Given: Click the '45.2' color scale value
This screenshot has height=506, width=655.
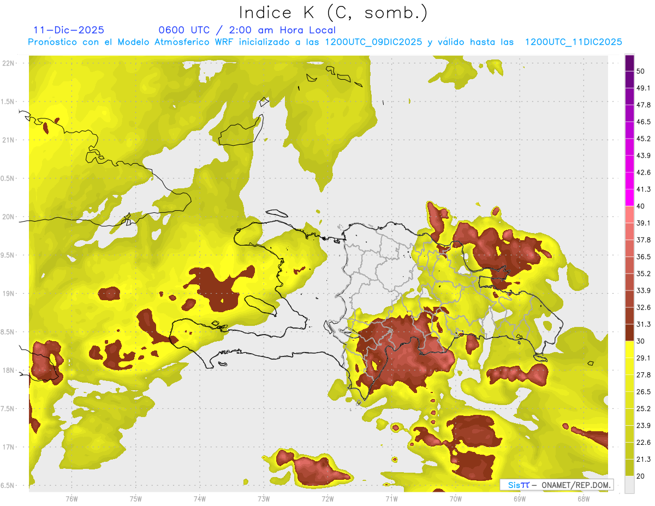Looking at the screenshot, I should click(x=644, y=139).
